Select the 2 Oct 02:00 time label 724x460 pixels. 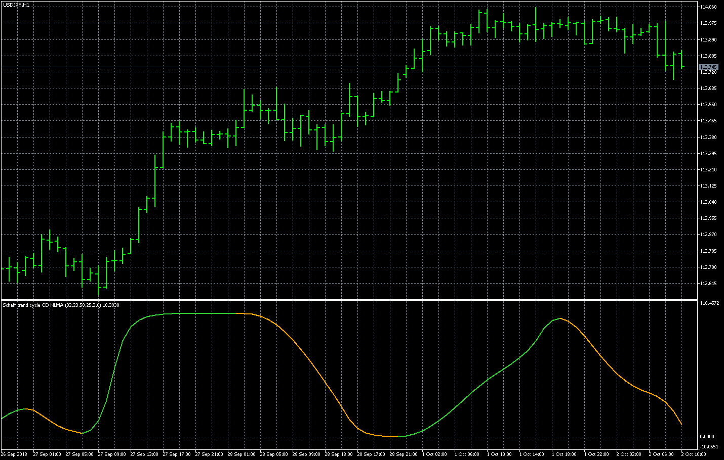[629, 454]
